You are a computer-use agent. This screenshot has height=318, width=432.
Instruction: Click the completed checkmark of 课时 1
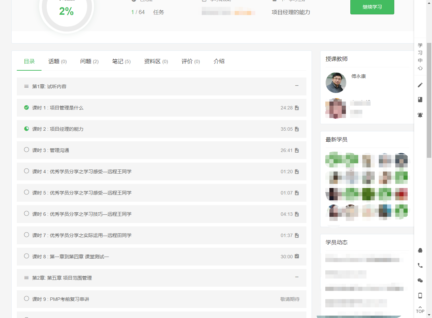26,107
